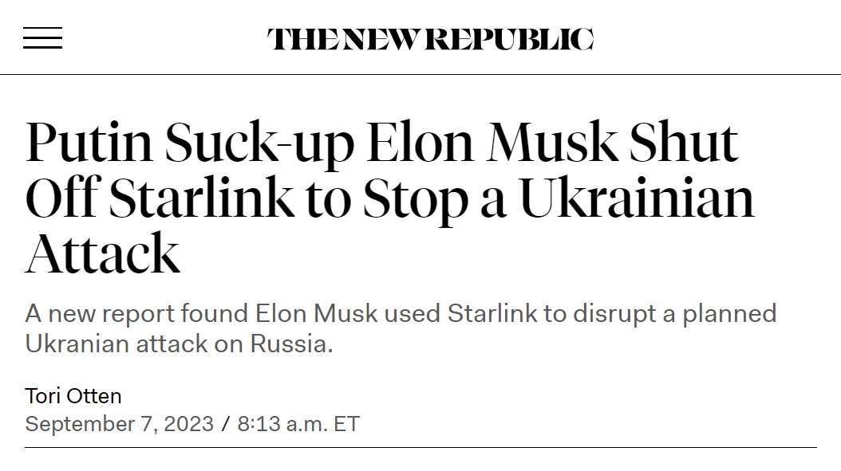
Task: Click the September 7, 2023 publication date
Action: click(119, 424)
